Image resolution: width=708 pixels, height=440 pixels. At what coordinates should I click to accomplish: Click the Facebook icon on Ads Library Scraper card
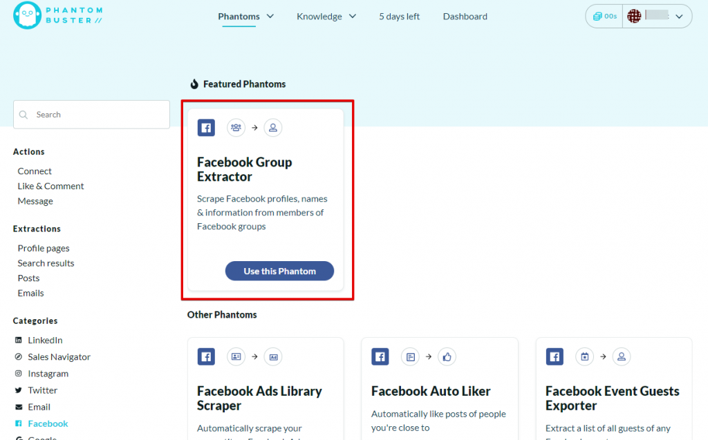click(206, 356)
